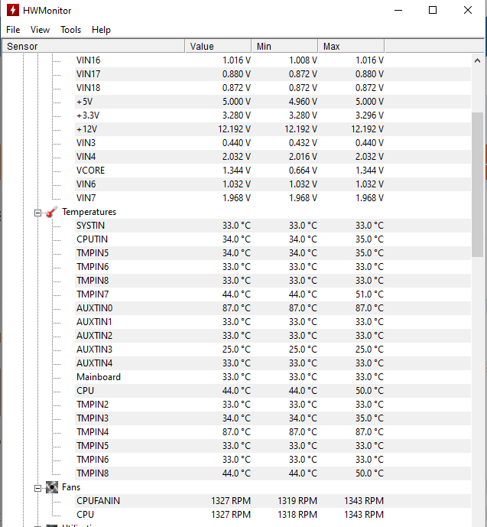Open the View menu
The width and height of the screenshot is (487, 527).
tap(40, 30)
